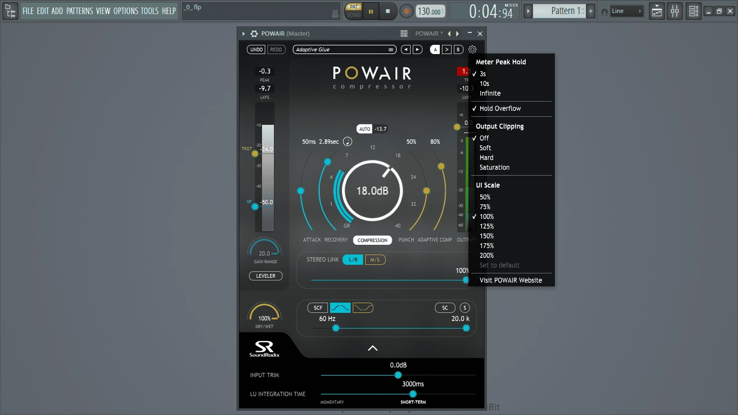Collapse the bottom panel chevron

coord(372,348)
